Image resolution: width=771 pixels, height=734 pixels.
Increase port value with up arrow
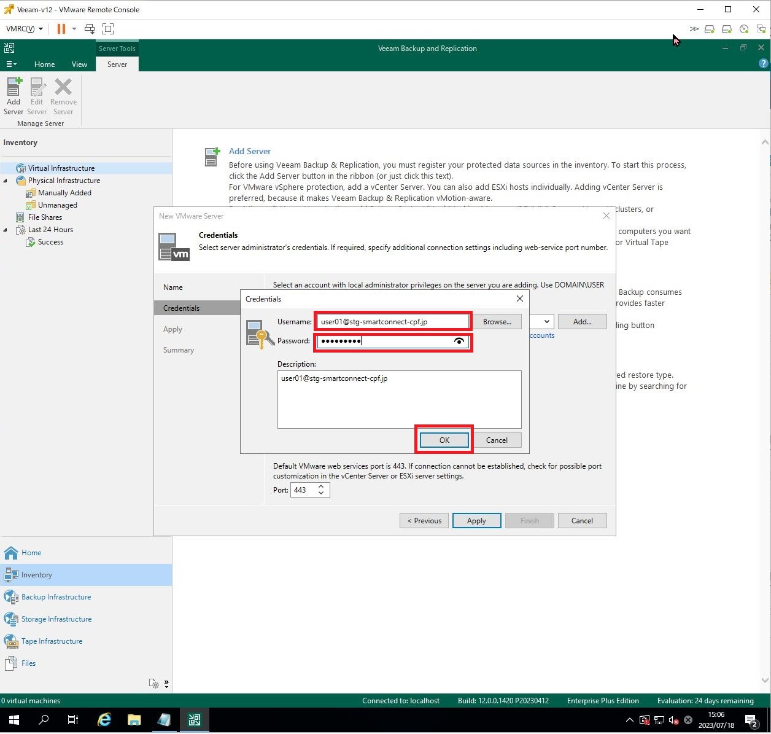pyautogui.click(x=320, y=486)
